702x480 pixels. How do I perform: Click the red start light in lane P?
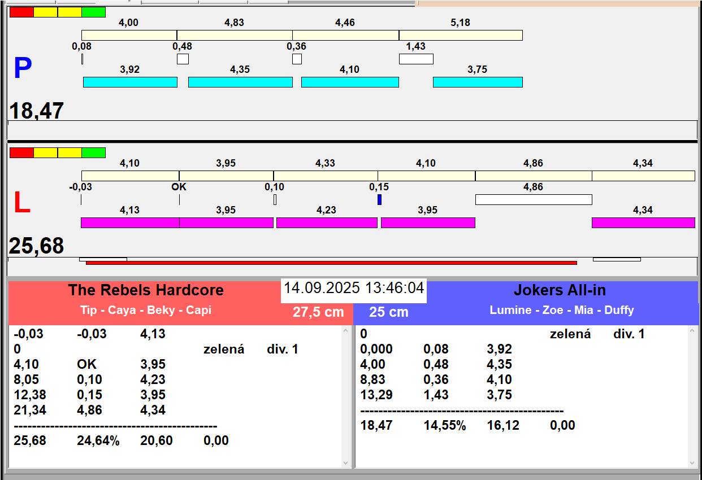(x=21, y=12)
